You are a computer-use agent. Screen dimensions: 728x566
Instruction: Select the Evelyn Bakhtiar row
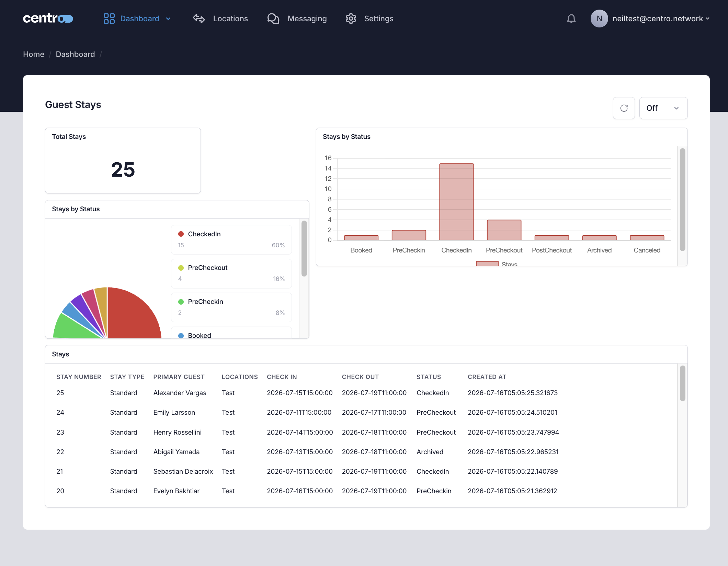pyautogui.click(x=361, y=491)
